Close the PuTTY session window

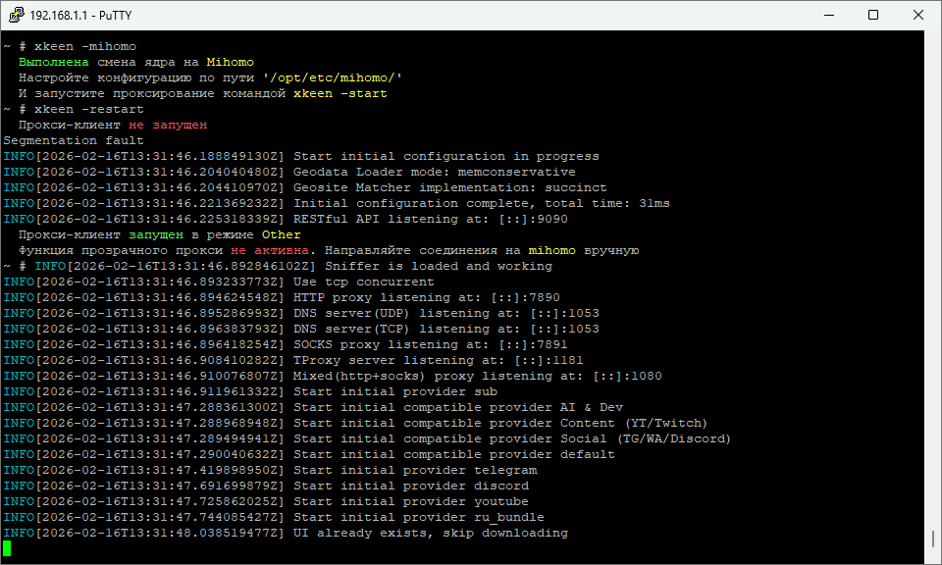coord(918,15)
